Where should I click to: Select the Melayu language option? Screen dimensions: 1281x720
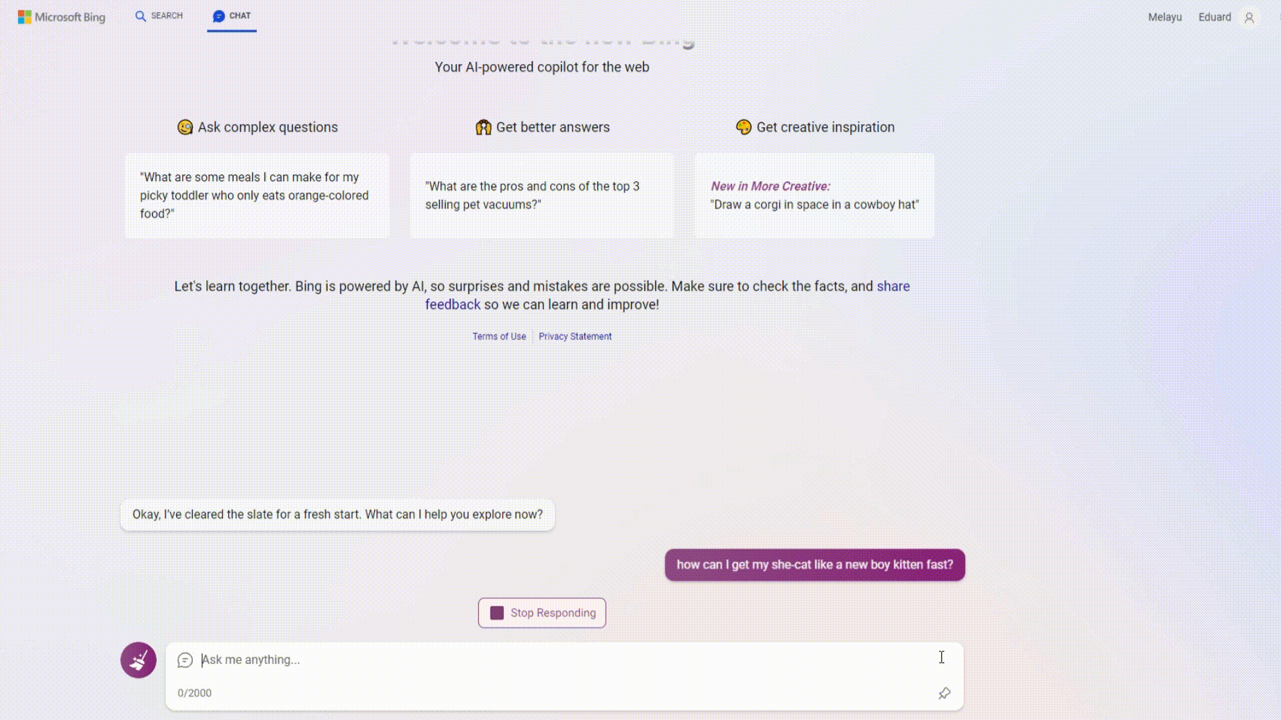click(x=1165, y=17)
